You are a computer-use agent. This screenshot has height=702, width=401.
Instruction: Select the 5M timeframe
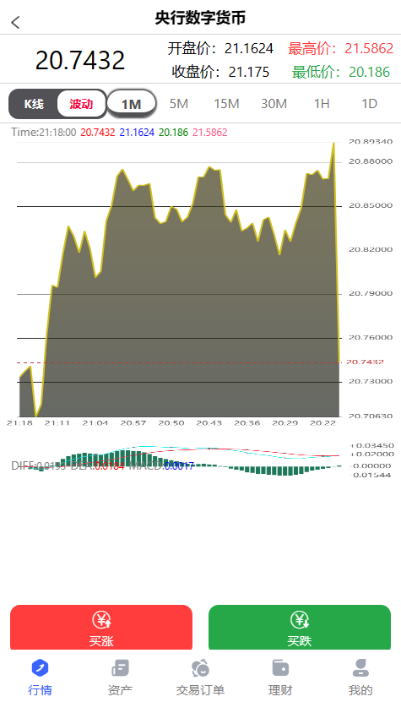179,104
